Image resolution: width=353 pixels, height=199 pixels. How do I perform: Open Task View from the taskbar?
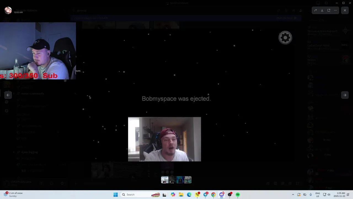(164, 195)
